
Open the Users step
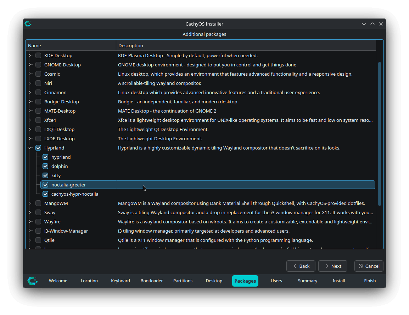[276, 281]
